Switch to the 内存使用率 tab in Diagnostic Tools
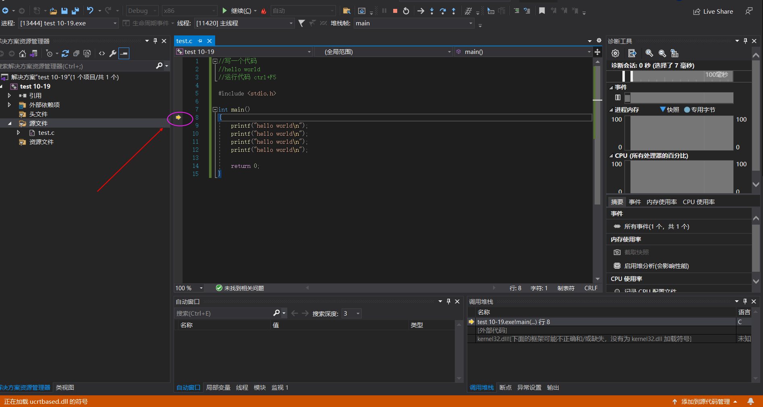 coord(661,202)
